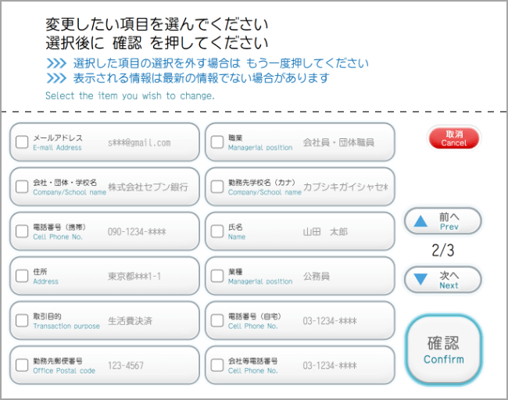This screenshot has height=400, width=508.
Task: Toggle the 業種 industry checkbox
Action: pyautogui.click(x=217, y=276)
